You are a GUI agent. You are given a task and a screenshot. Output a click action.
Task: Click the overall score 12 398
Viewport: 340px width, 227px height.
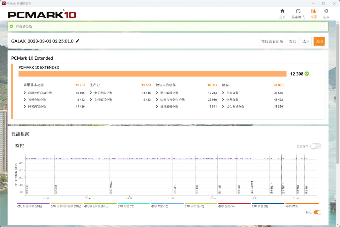click(297, 74)
